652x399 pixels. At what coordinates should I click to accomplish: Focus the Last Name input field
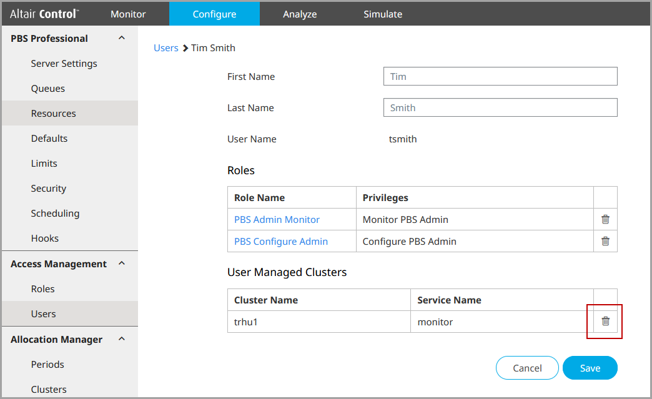pos(500,107)
